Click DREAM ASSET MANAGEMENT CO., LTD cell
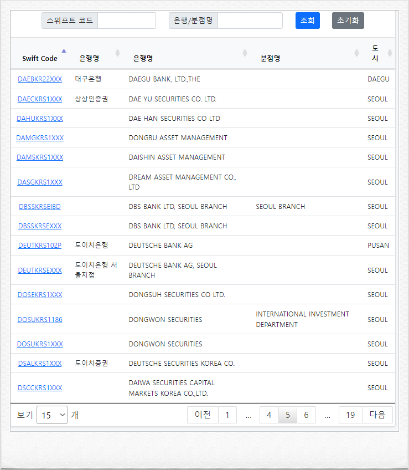 click(182, 182)
